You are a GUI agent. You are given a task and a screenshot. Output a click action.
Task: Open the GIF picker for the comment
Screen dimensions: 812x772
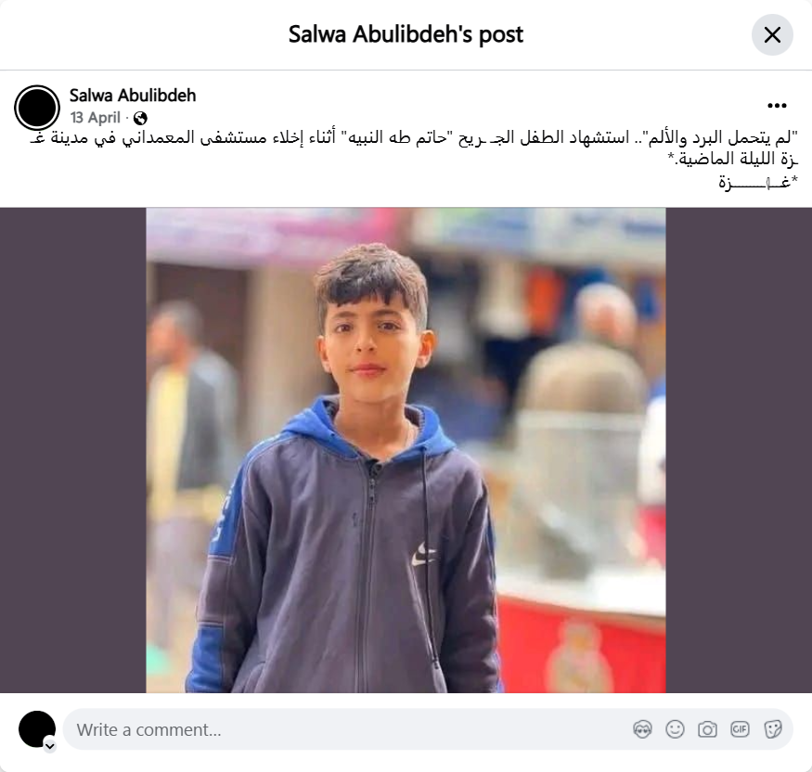[x=740, y=729]
